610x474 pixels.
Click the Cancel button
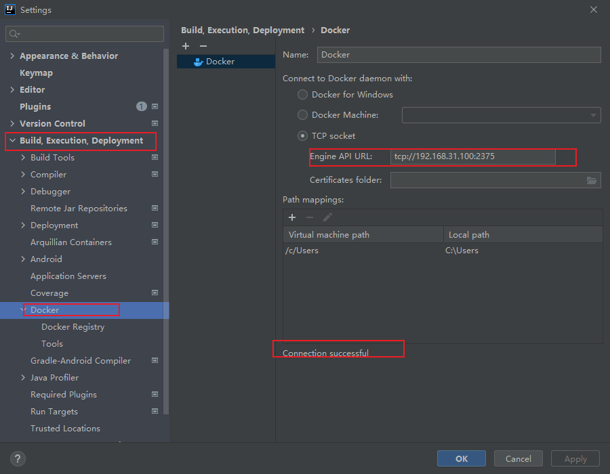tap(518, 459)
